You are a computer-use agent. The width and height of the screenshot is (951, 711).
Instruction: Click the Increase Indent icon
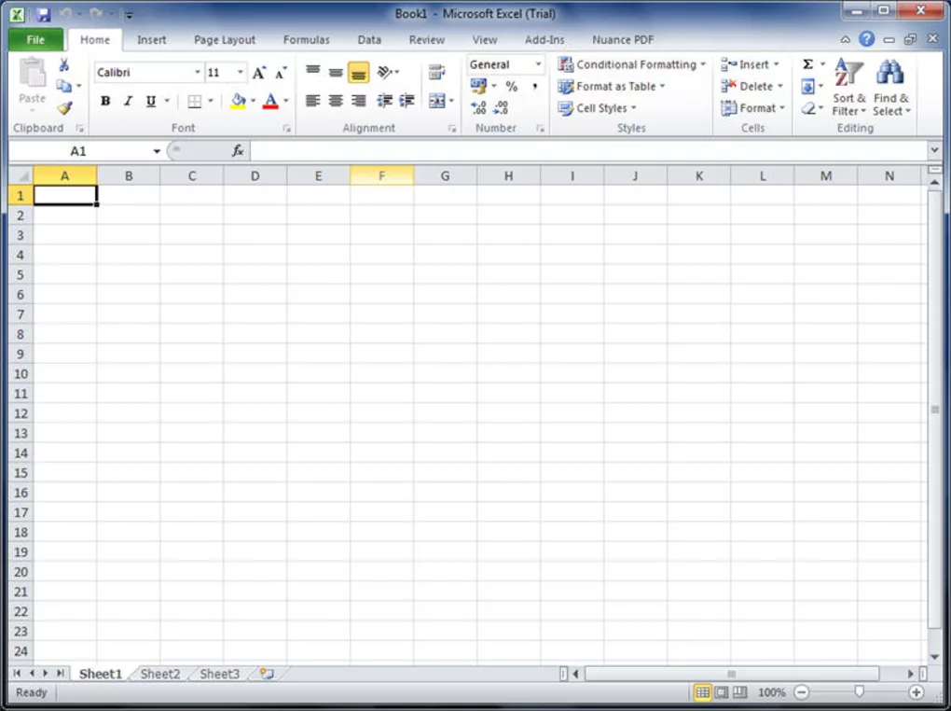(407, 100)
